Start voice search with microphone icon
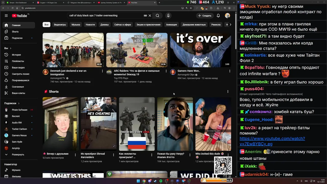 click(x=168, y=16)
